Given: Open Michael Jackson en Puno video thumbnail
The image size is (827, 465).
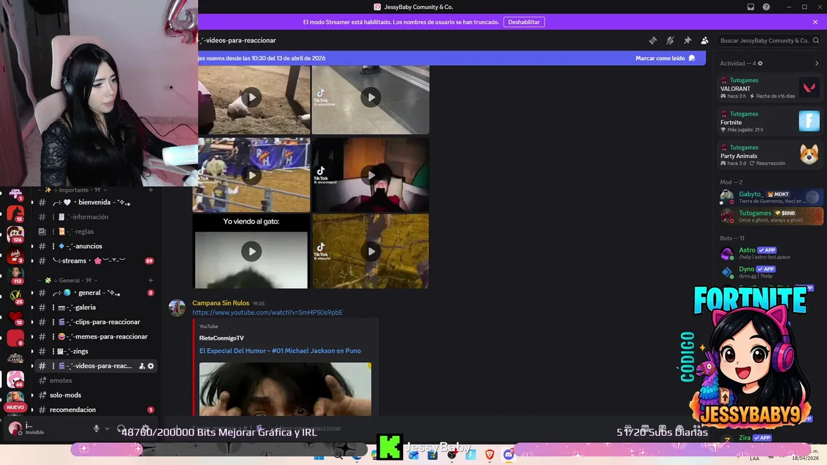Looking at the screenshot, I should (x=285, y=389).
